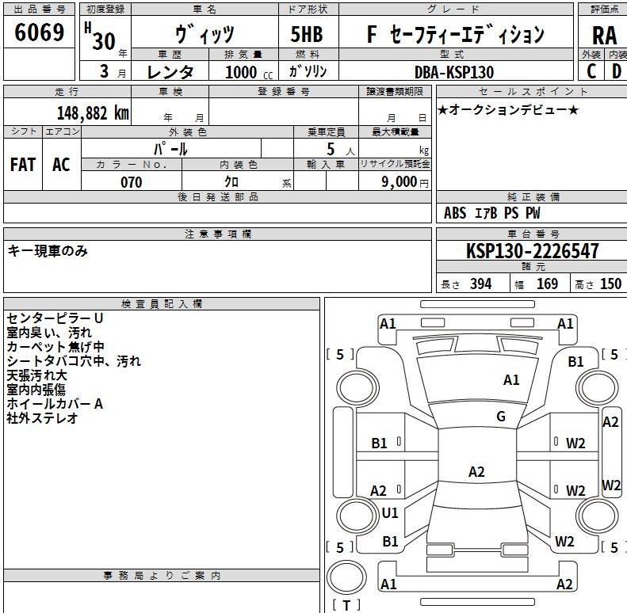Viewport: 627px width, 613px height.
Task: Click the air conditioner value AC
Action: pos(61,164)
